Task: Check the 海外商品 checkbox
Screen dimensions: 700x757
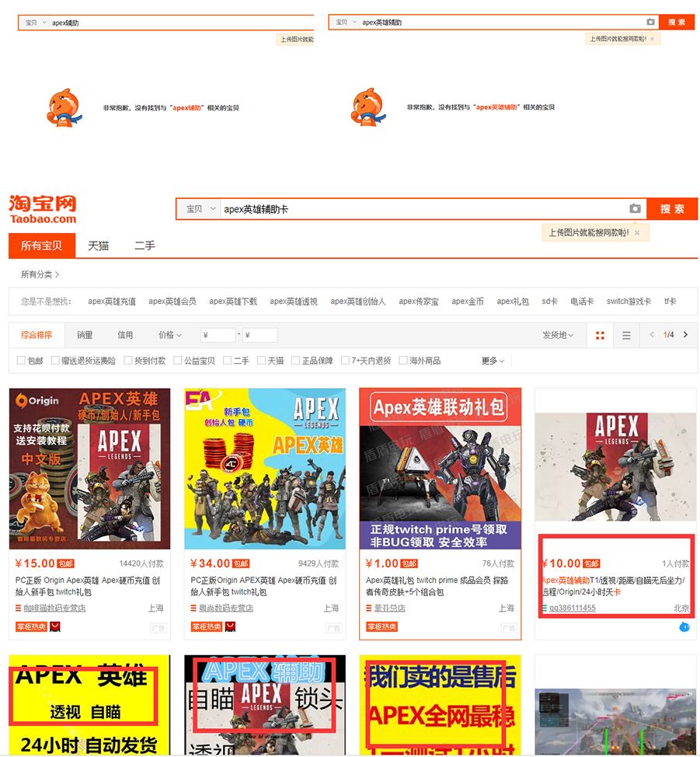Action: click(x=403, y=360)
